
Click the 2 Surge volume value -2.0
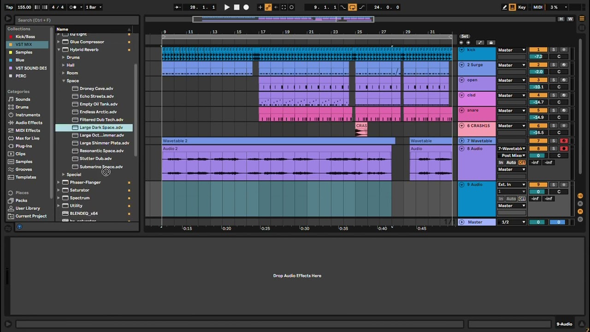[x=538, y=71]
